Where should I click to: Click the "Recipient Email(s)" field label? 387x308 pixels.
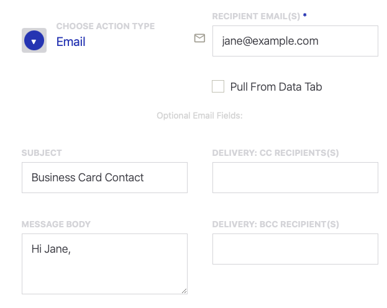click(x=256, y=16)
